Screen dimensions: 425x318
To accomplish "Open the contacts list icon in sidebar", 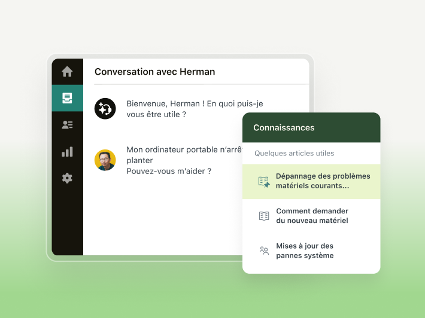I will (x=67, y=125).
